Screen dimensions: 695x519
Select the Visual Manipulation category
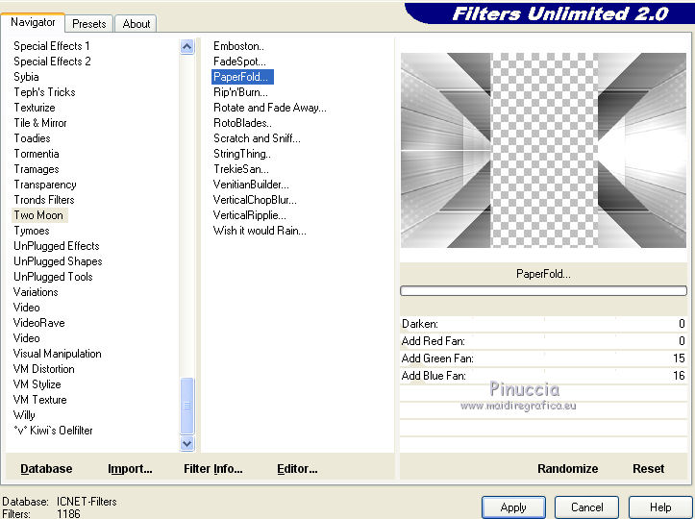(57, 354)
